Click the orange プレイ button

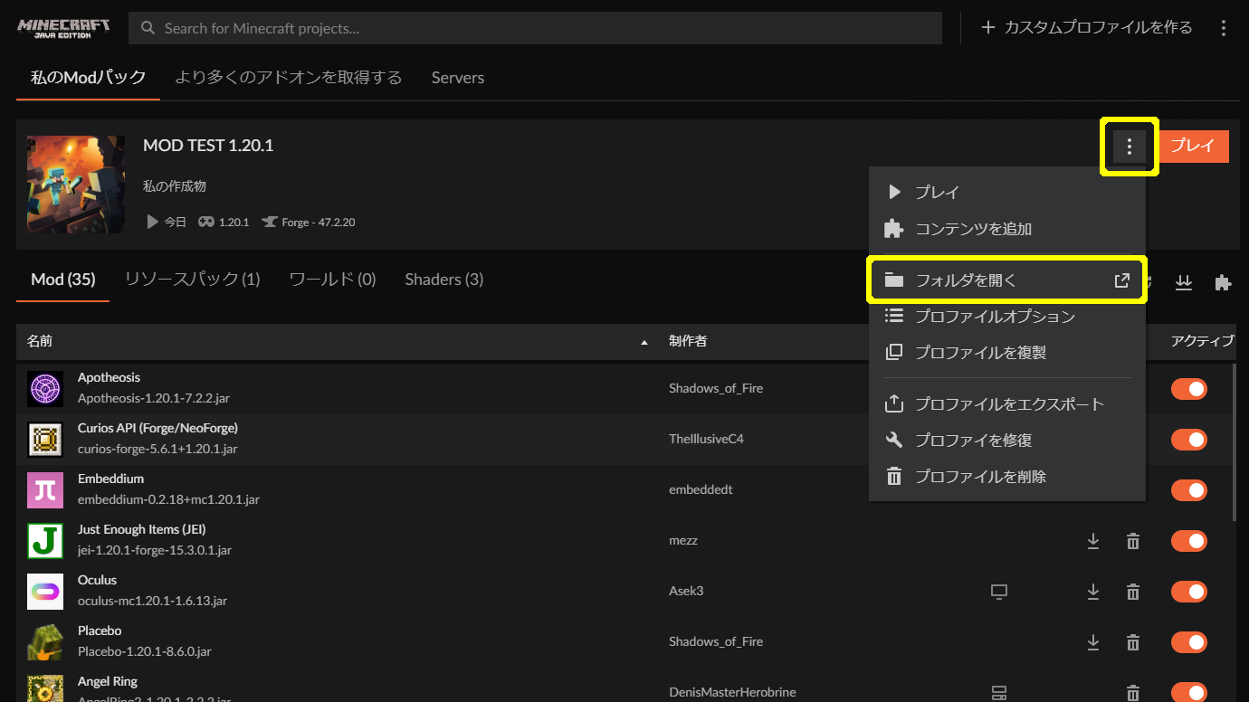(x=1193, y=146)
